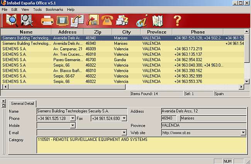The height and width of the screenshot is (164, 251).
Task: Dial number with the orange telephone icon
Action: pyautogui.click(x=107, y=20)
